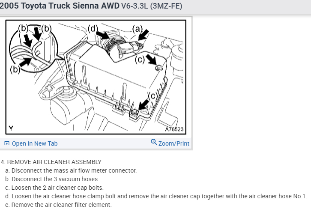The height and width of the screenshot is (221, 311).
Task: Click step c about air cleaner cap bolts
Action: 54,188
